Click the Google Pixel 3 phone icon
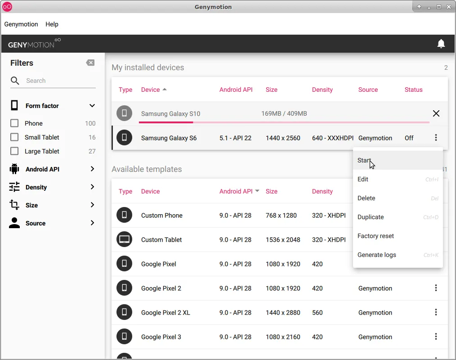The width and height of the screenshot is (456, 360). click(x=124, y=337)
